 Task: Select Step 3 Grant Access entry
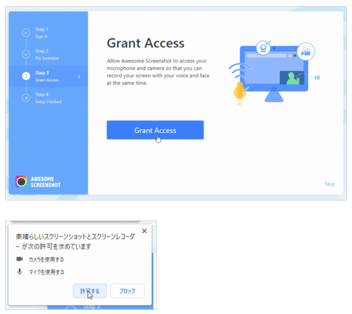(48, 76)
